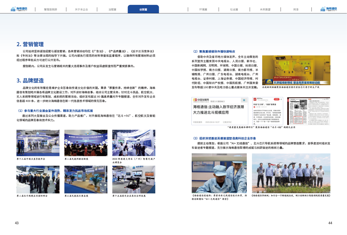The height and width of the screenshot is (235, 347).
Task: Click the company logo at top right
Action: pos(328,9)
